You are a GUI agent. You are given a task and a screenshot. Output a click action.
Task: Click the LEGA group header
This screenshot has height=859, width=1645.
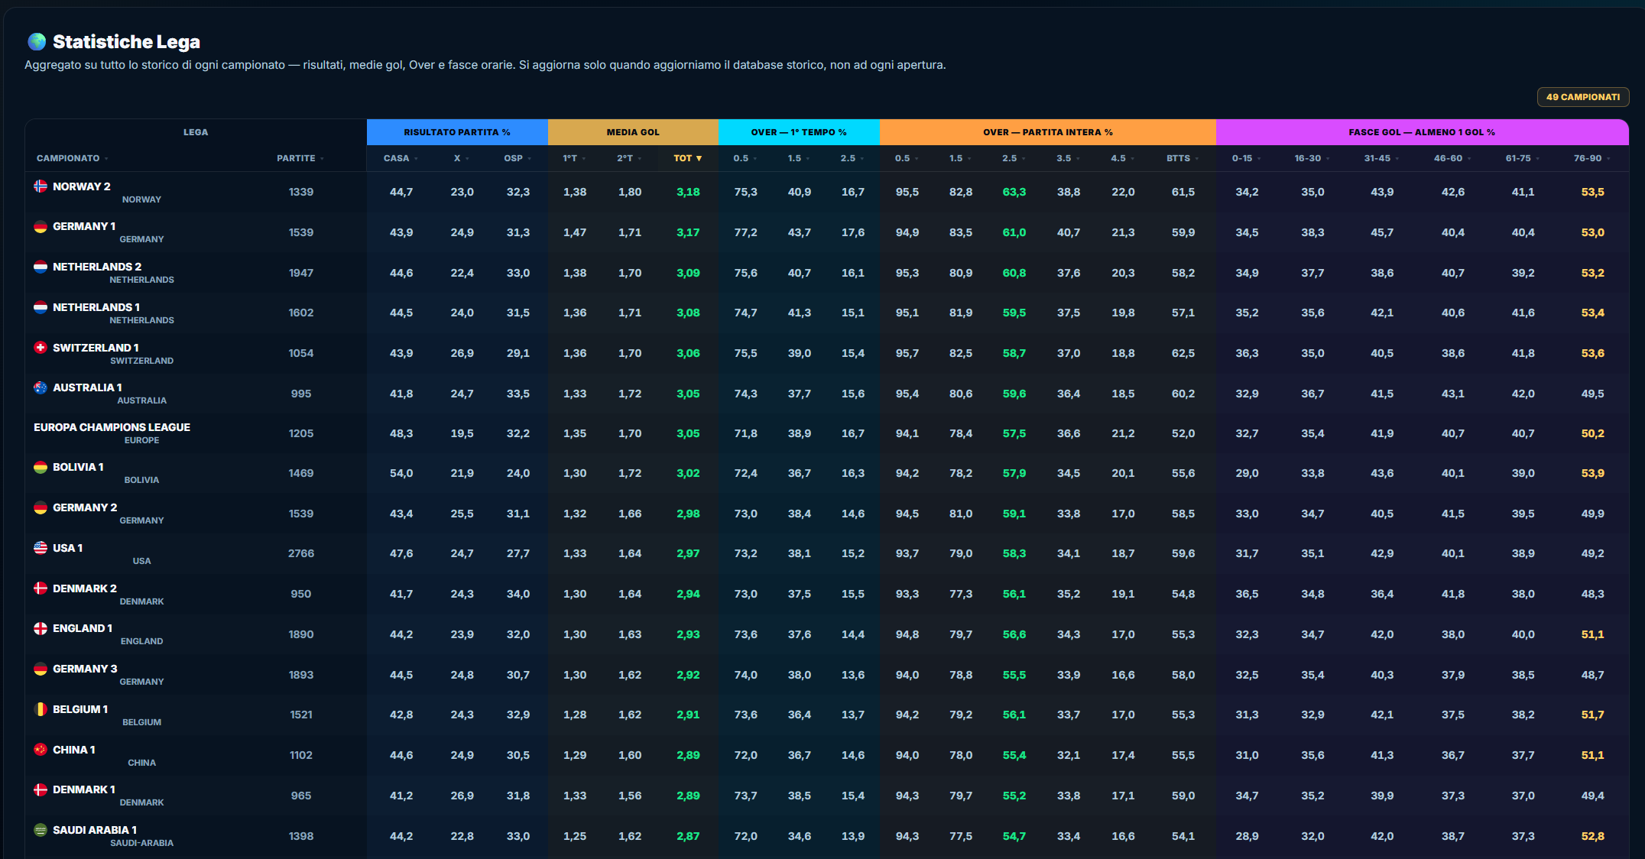click(x=196, y=132)
